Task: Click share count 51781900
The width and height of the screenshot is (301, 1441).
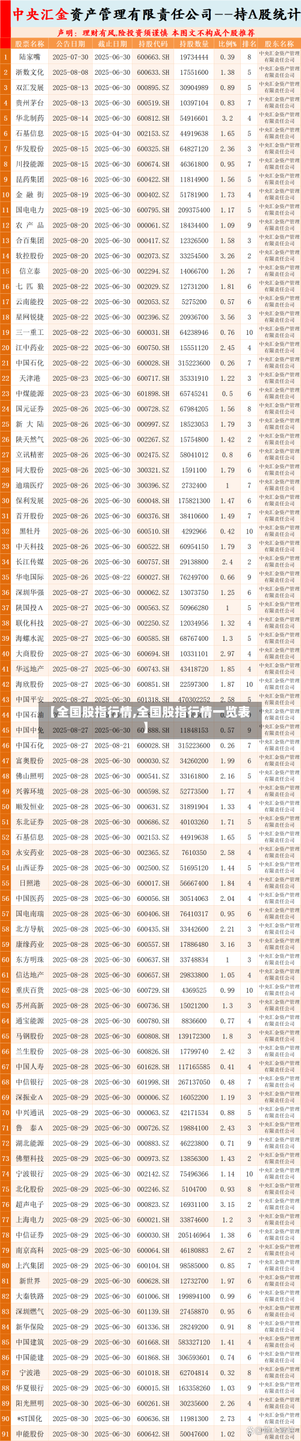Action: 194,195
